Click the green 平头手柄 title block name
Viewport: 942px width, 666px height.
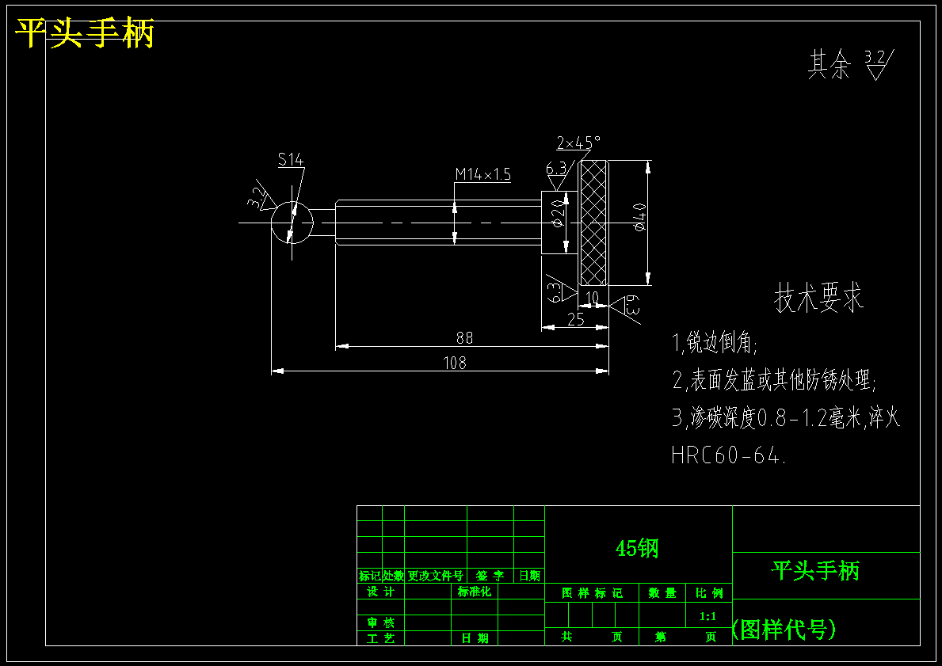[815, 570]
